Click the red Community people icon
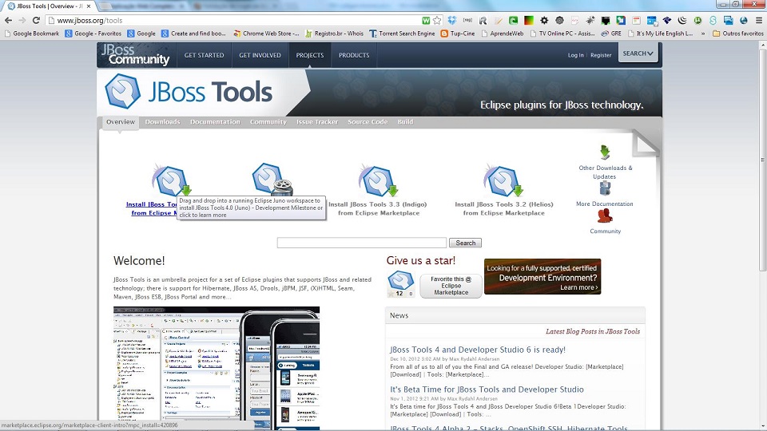 pyautogui.click(x=605, y=215)
